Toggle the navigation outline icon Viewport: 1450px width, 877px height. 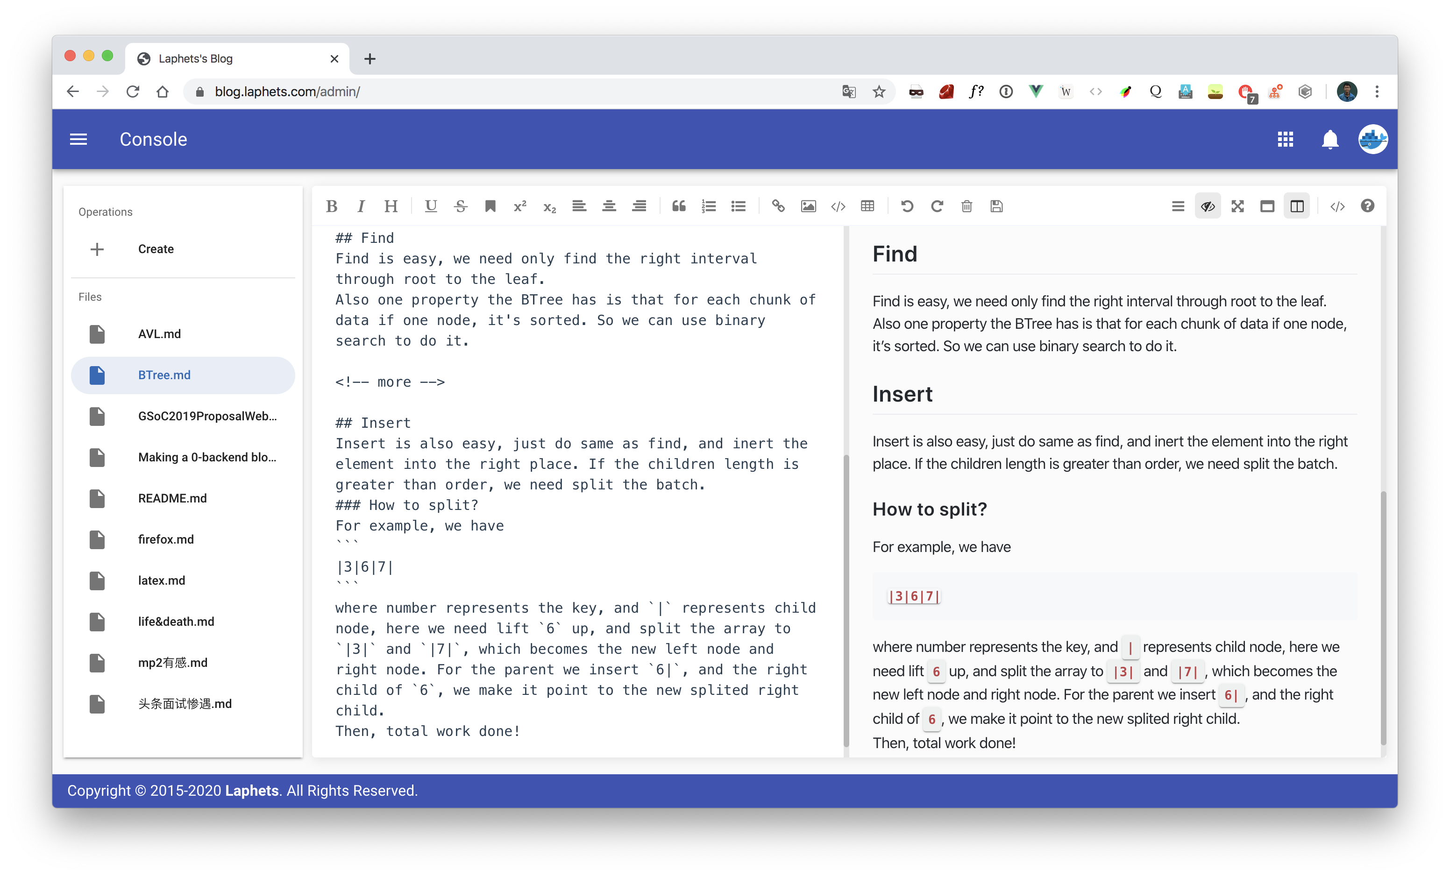pyautogui.click(x=1178, y=206)
